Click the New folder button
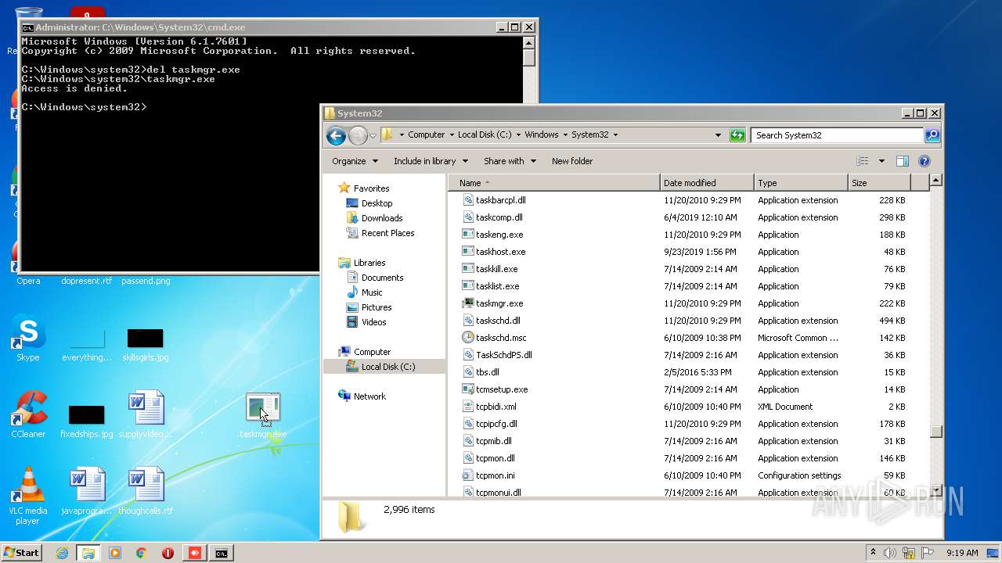This screenshot has width=1002, height=563. 572,161
